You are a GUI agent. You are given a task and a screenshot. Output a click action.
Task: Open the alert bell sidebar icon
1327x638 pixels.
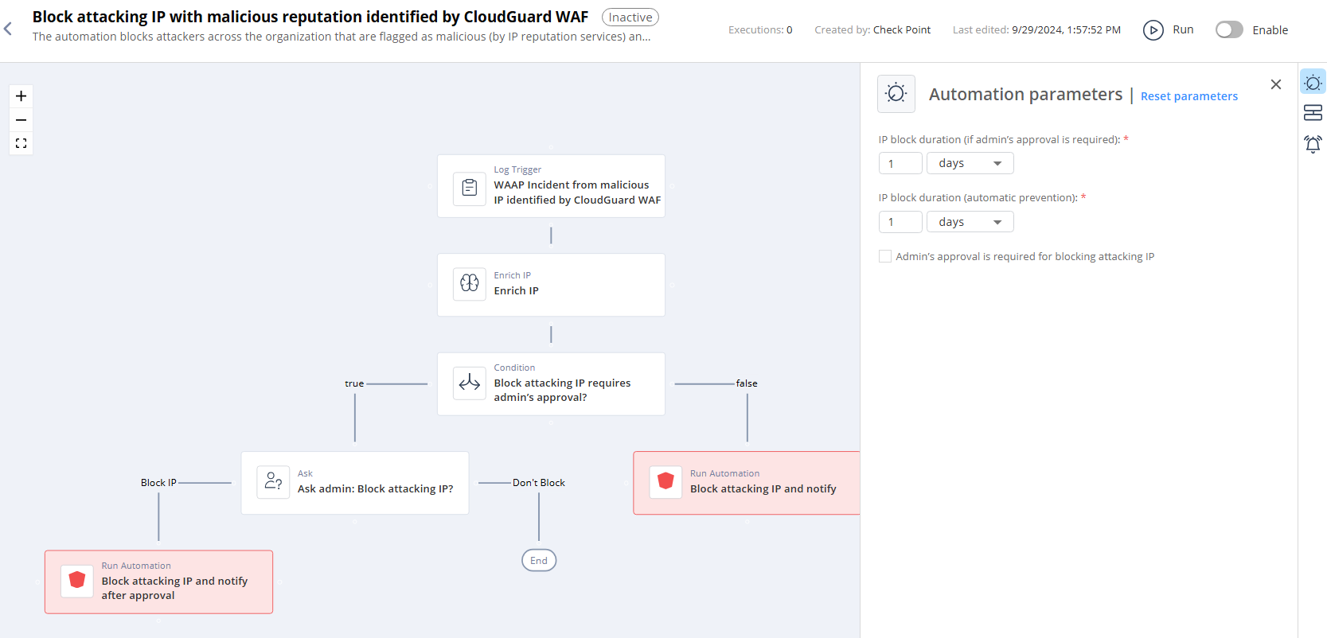click(x=1313, y=144)
